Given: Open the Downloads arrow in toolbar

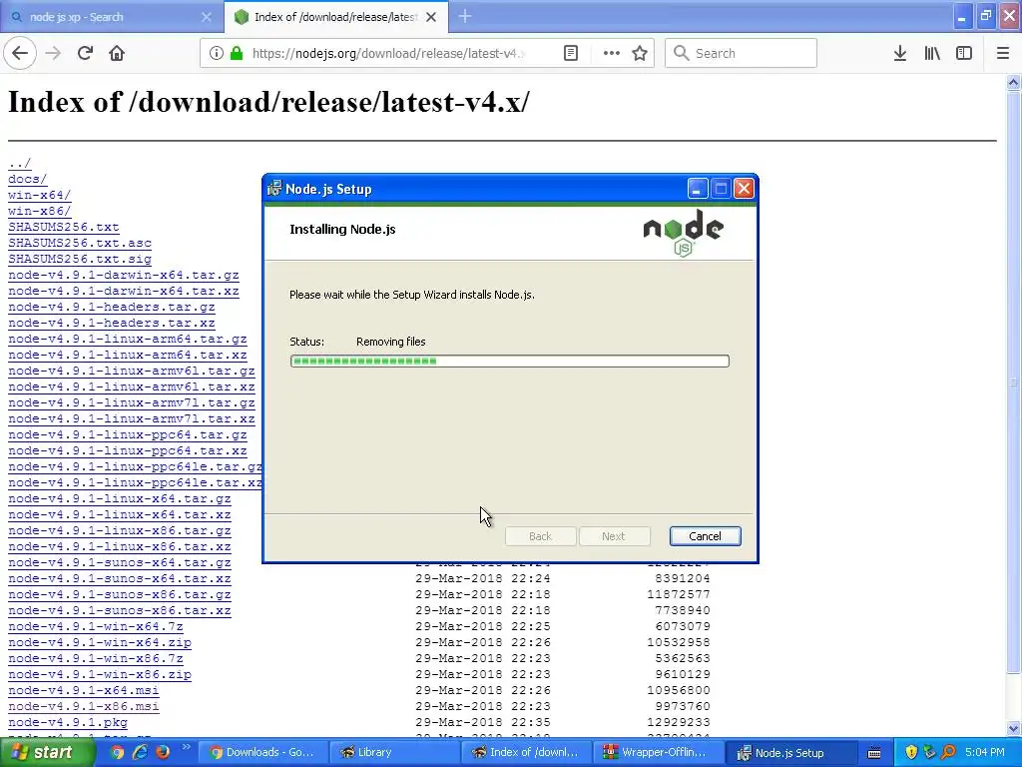Looking at the screenshot, I should tap(899, 53).
